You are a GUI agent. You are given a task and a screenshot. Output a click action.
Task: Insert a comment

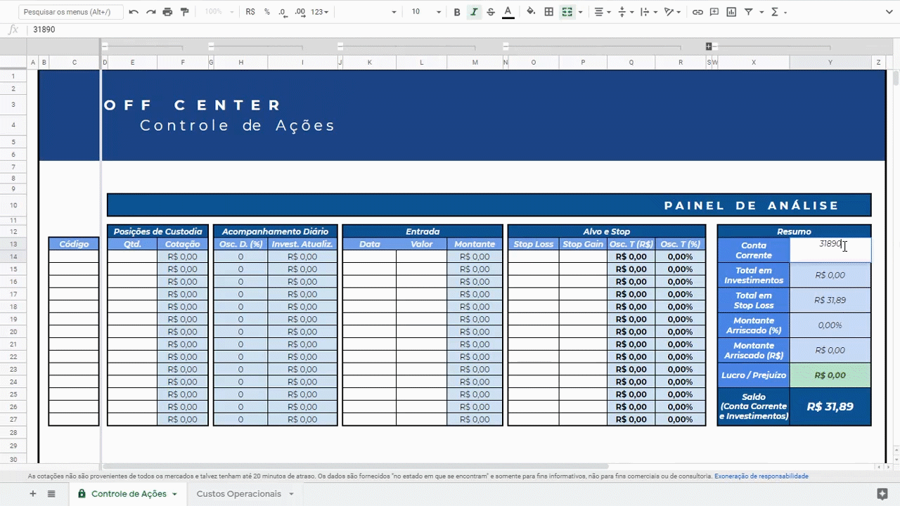(714, 12)
